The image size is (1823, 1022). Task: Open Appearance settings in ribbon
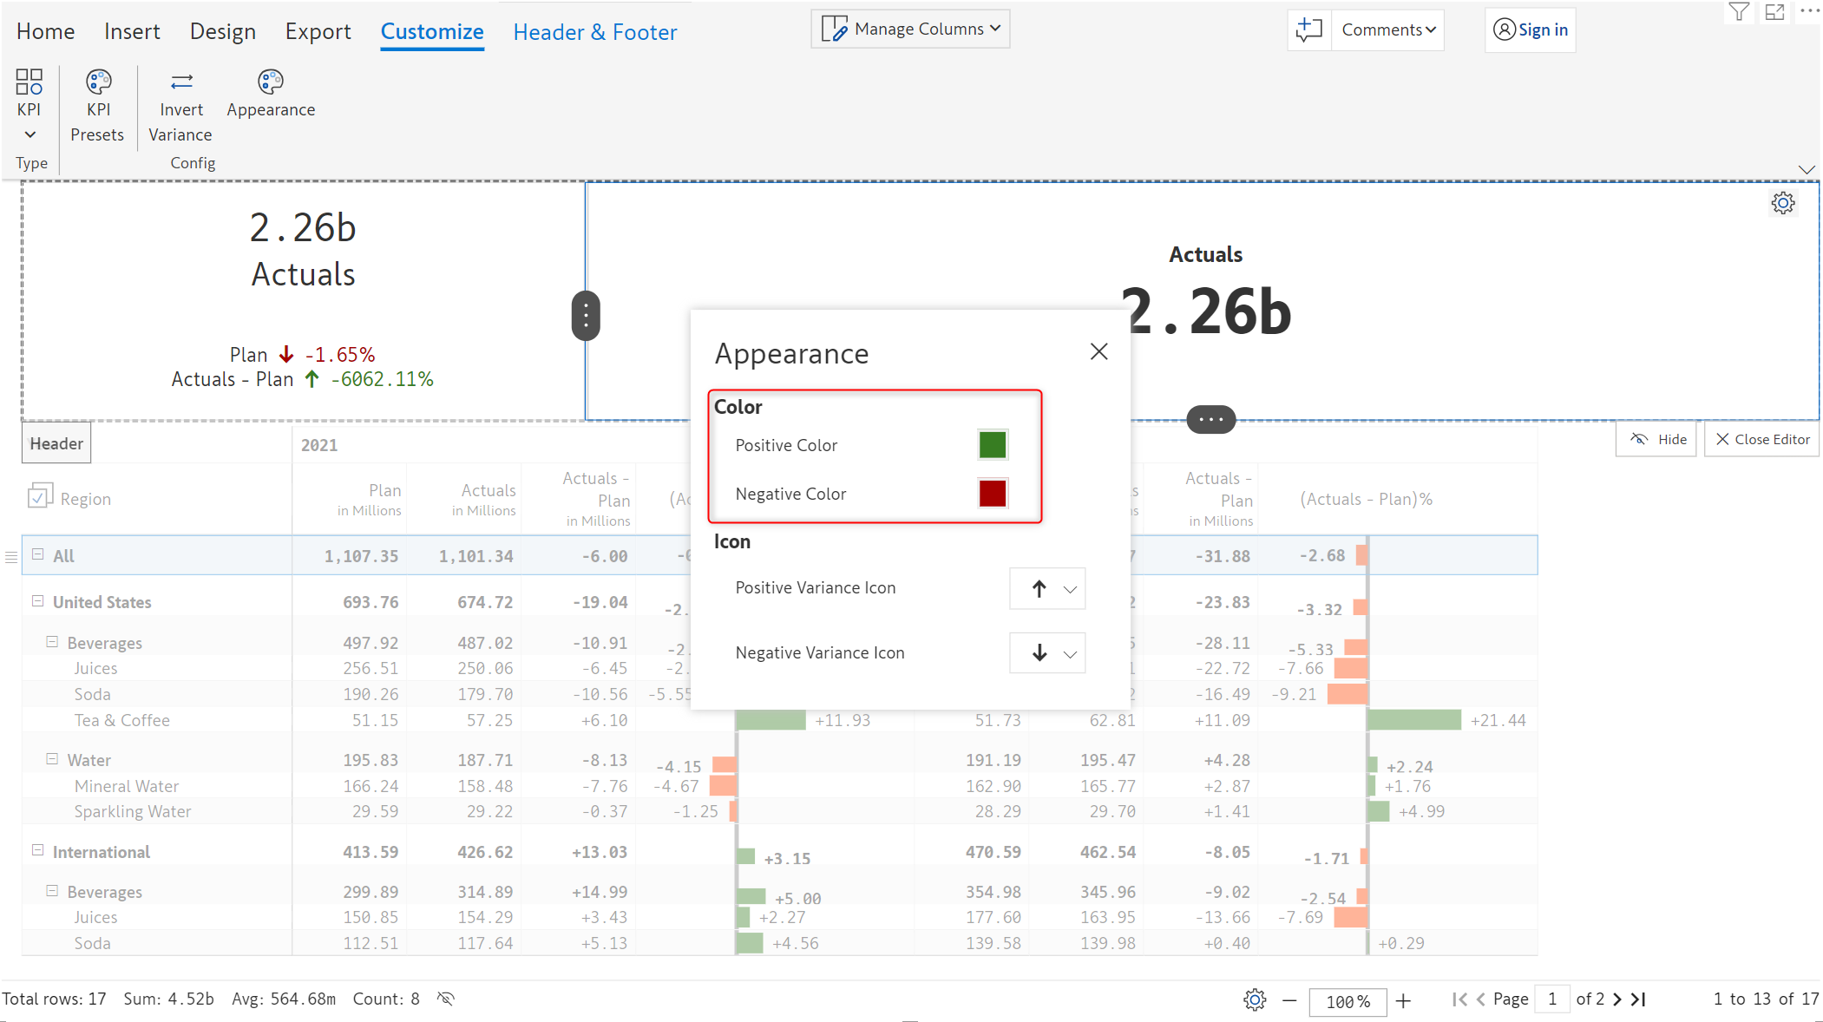271,82
